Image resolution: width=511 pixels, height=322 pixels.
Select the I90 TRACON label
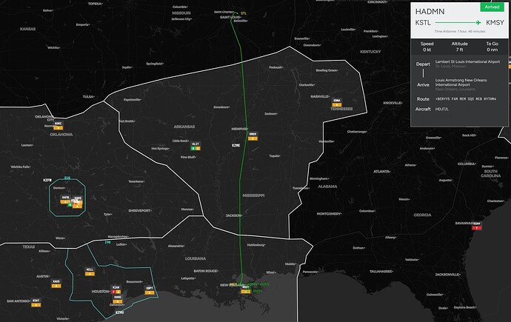[107, 242]
